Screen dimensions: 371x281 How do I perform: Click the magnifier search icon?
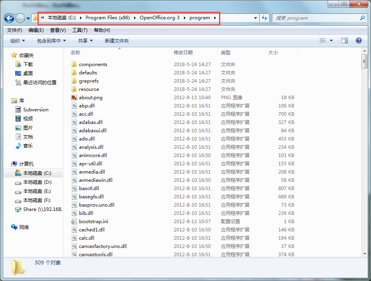(362, 18)
